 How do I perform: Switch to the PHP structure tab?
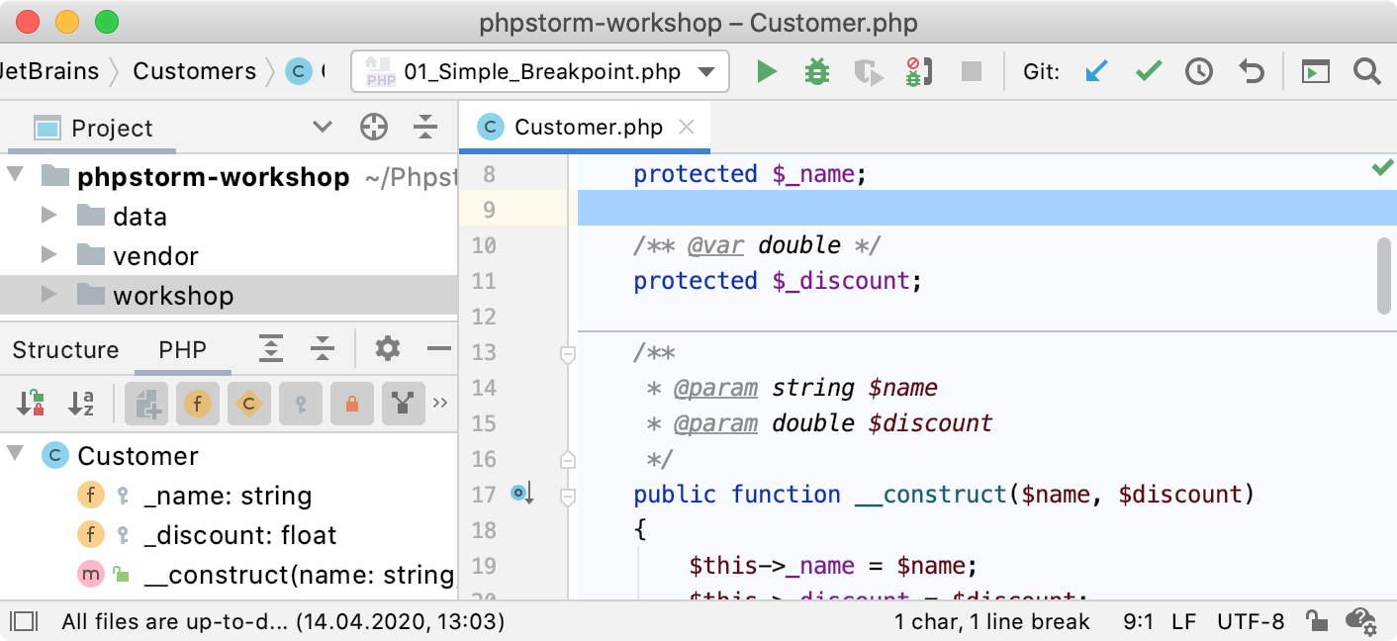tap(183, 350)
